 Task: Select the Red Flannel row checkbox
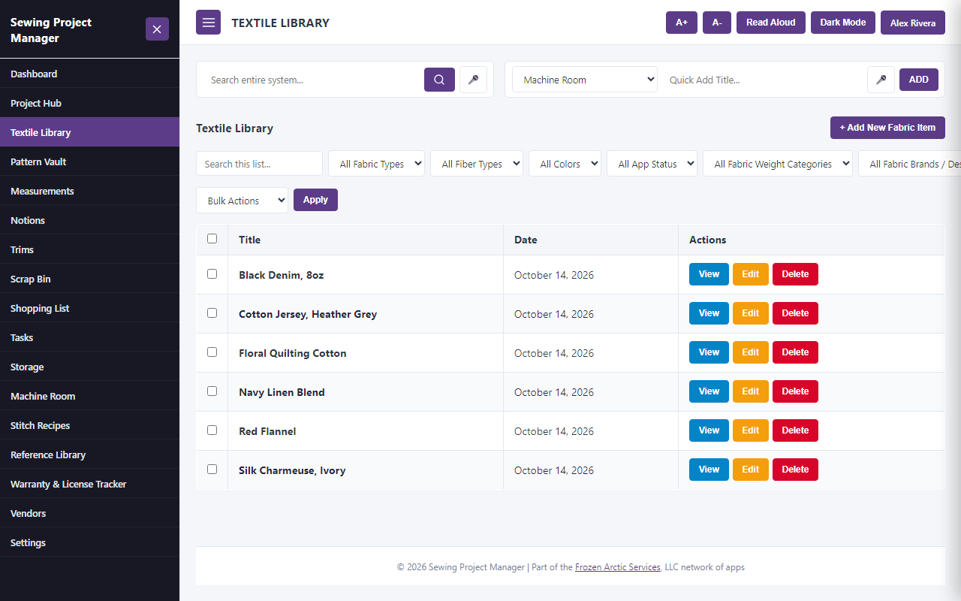coord(212,430)
